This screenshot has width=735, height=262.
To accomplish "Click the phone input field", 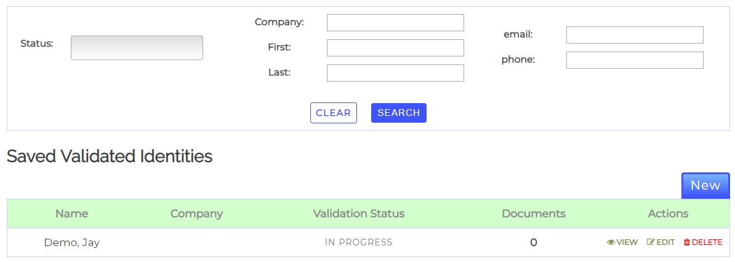I will pos(634,60).
